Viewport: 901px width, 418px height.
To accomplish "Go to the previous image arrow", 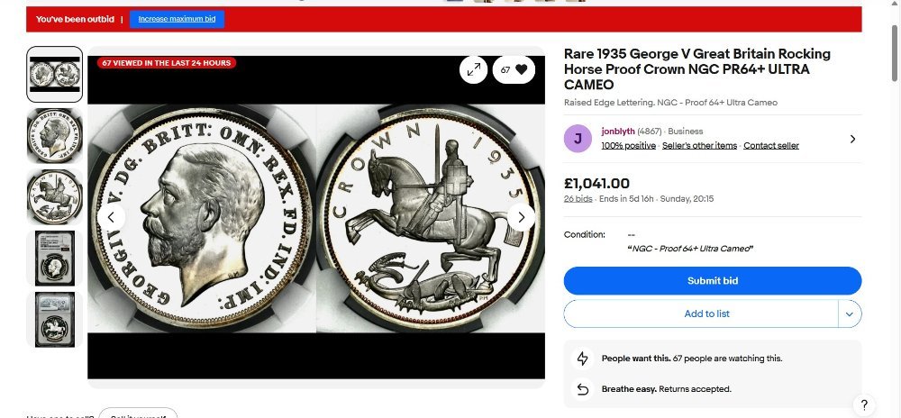I will click(112, 217).
